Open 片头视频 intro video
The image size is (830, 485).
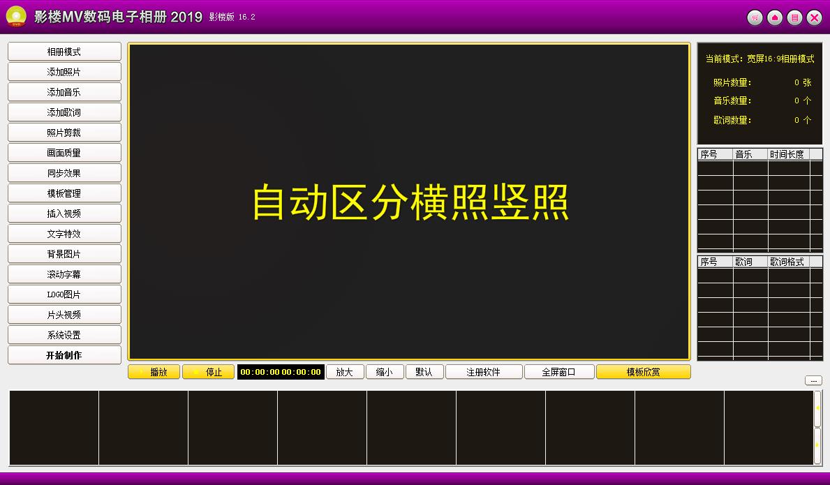coord(64,315)
